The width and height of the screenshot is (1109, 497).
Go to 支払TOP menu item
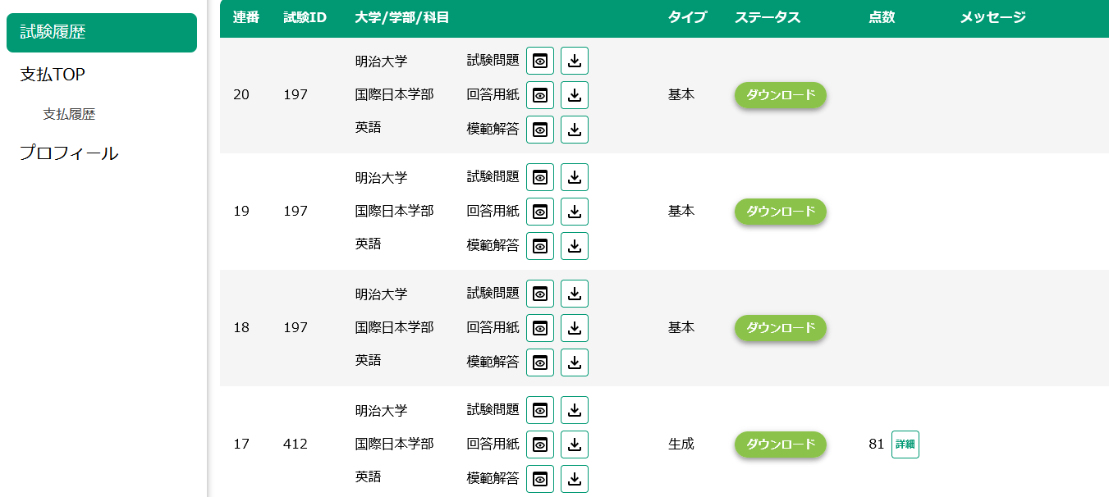click(x=53, y=75)
